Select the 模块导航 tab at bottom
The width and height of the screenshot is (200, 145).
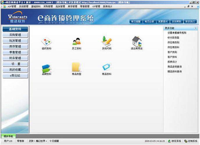pos(8,136)
